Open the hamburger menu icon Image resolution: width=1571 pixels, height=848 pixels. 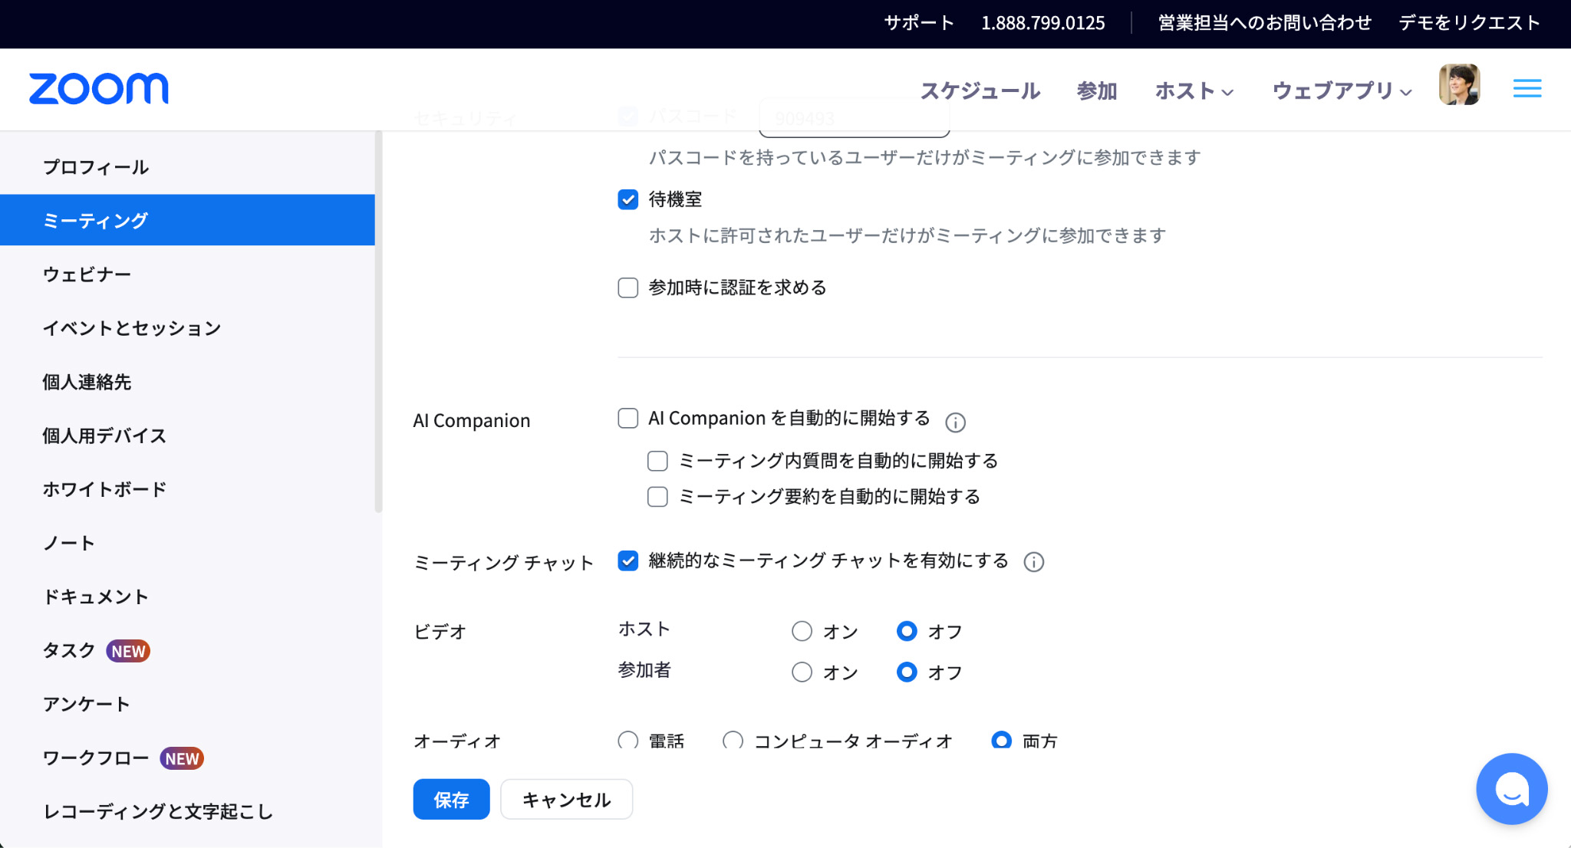coord(1527,89)
